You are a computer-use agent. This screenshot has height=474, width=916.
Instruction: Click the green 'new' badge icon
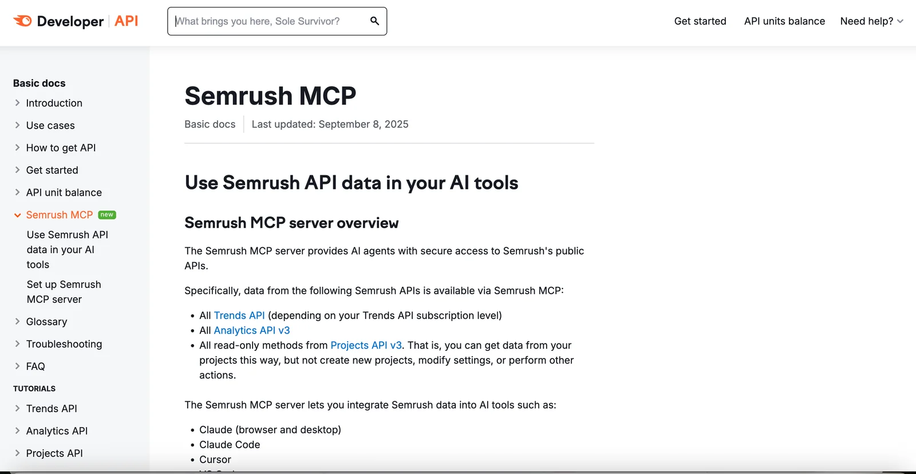(107, 215)
